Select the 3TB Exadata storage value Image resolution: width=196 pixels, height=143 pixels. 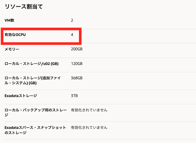(x=74, y=96)
